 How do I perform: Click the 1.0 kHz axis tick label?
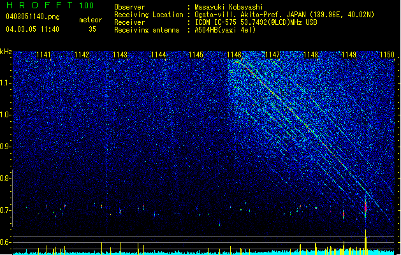6,115
